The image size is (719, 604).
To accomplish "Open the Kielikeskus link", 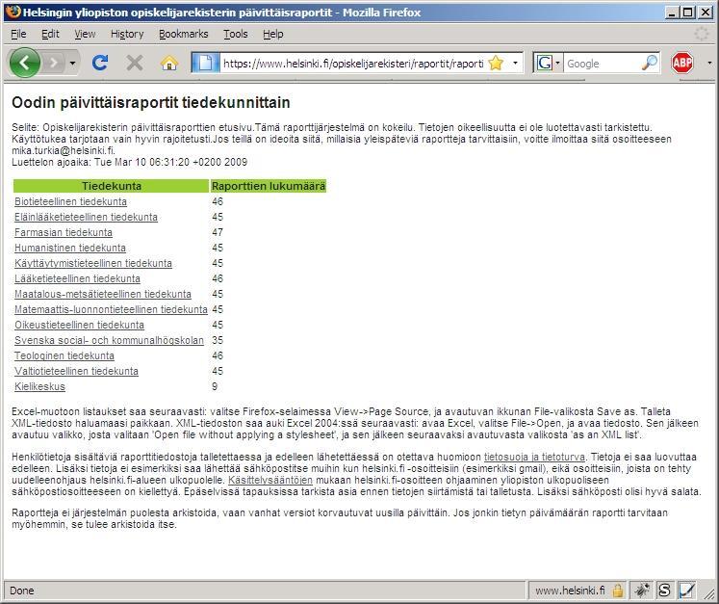I will 39,386.
